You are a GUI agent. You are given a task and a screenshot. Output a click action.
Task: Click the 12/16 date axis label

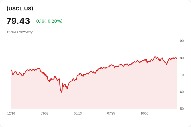11,113
